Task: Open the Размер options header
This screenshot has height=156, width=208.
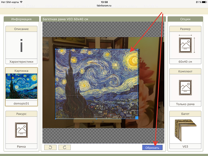Action: tap(185, 29)
